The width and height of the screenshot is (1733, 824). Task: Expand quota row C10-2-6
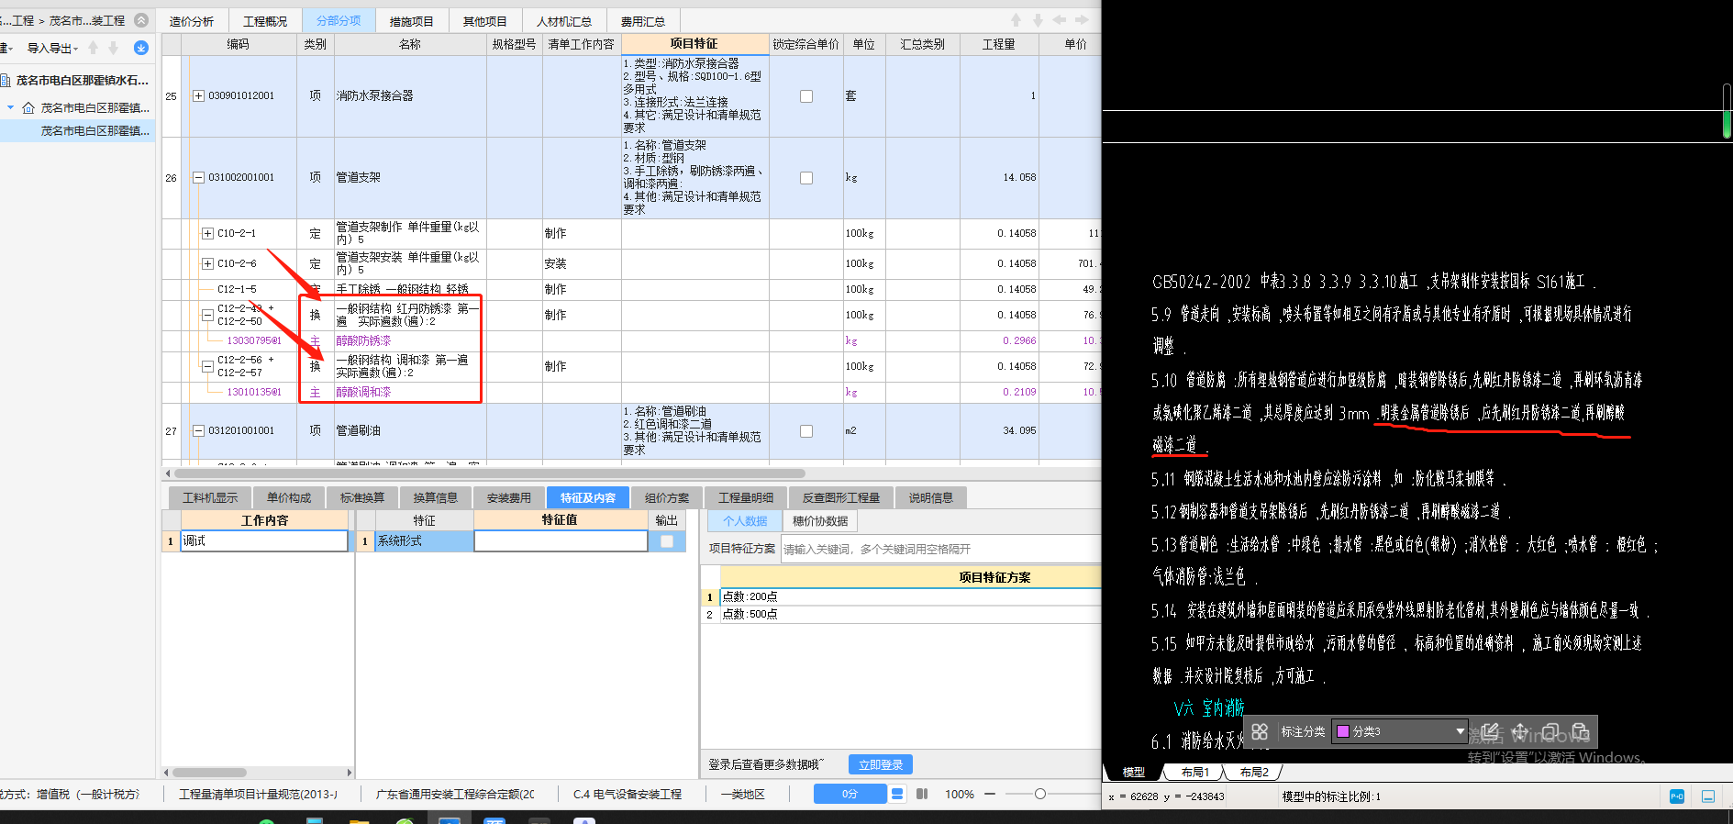(x=207, y=263)
